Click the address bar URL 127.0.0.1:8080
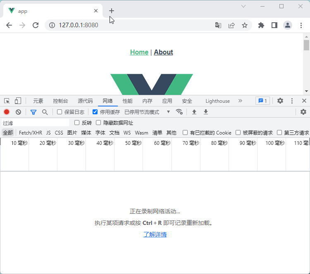The image size is (310, 274). 78,25
